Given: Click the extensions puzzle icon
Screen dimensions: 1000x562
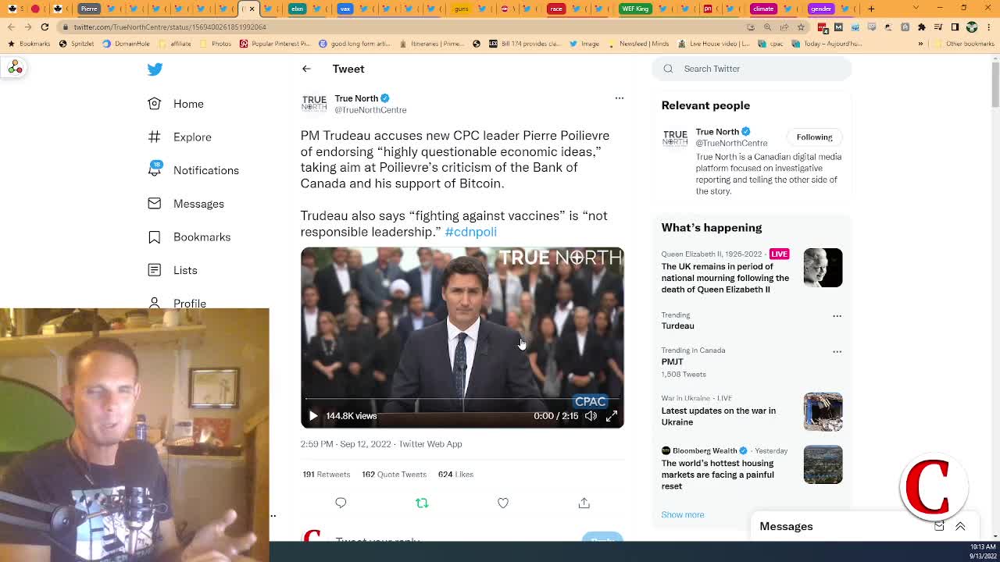Looking at the screenshot, I should (x=922, y=27).
